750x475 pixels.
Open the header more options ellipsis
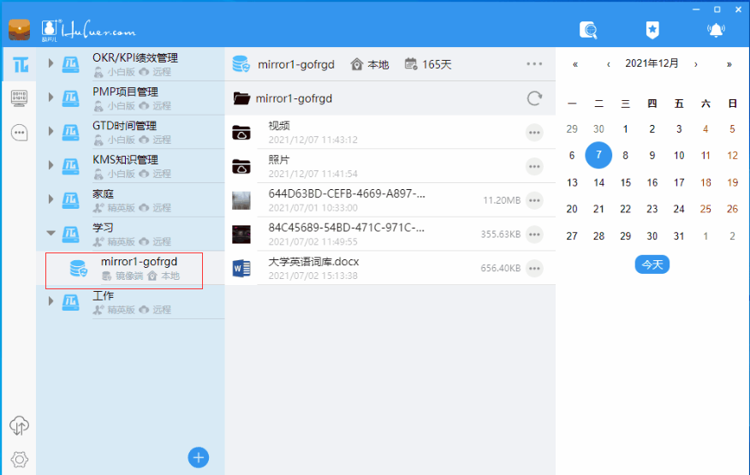pyautogui.click(x=534, y=64)
